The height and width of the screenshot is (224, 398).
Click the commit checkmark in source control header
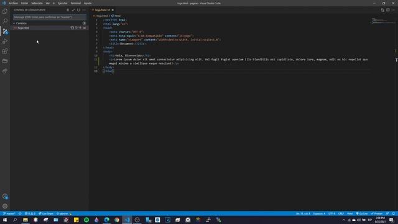coord(73,10)
